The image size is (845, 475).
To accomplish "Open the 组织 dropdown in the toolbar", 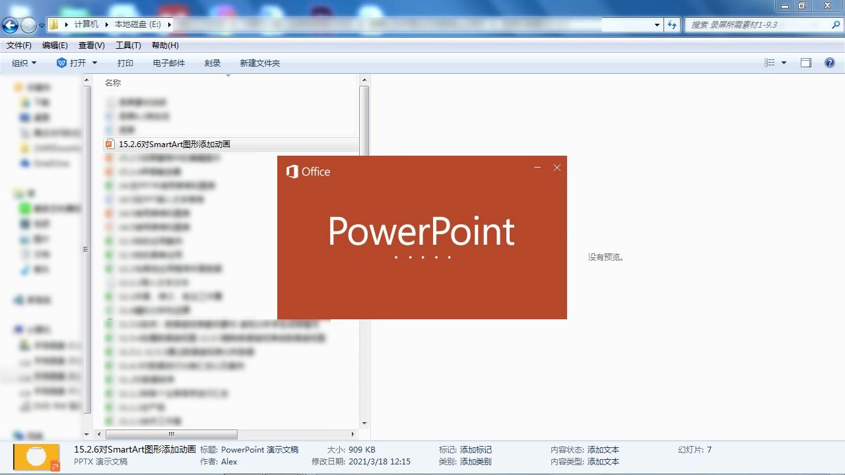I will 24,63.
